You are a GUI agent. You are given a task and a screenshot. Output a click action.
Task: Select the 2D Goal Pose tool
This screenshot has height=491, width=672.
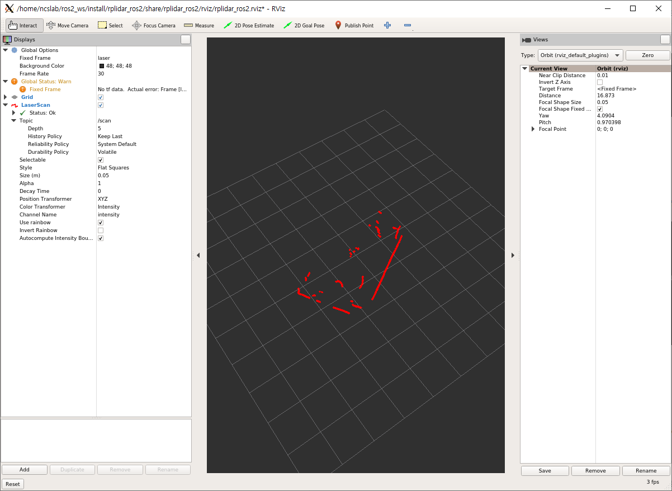click(304, 25)
